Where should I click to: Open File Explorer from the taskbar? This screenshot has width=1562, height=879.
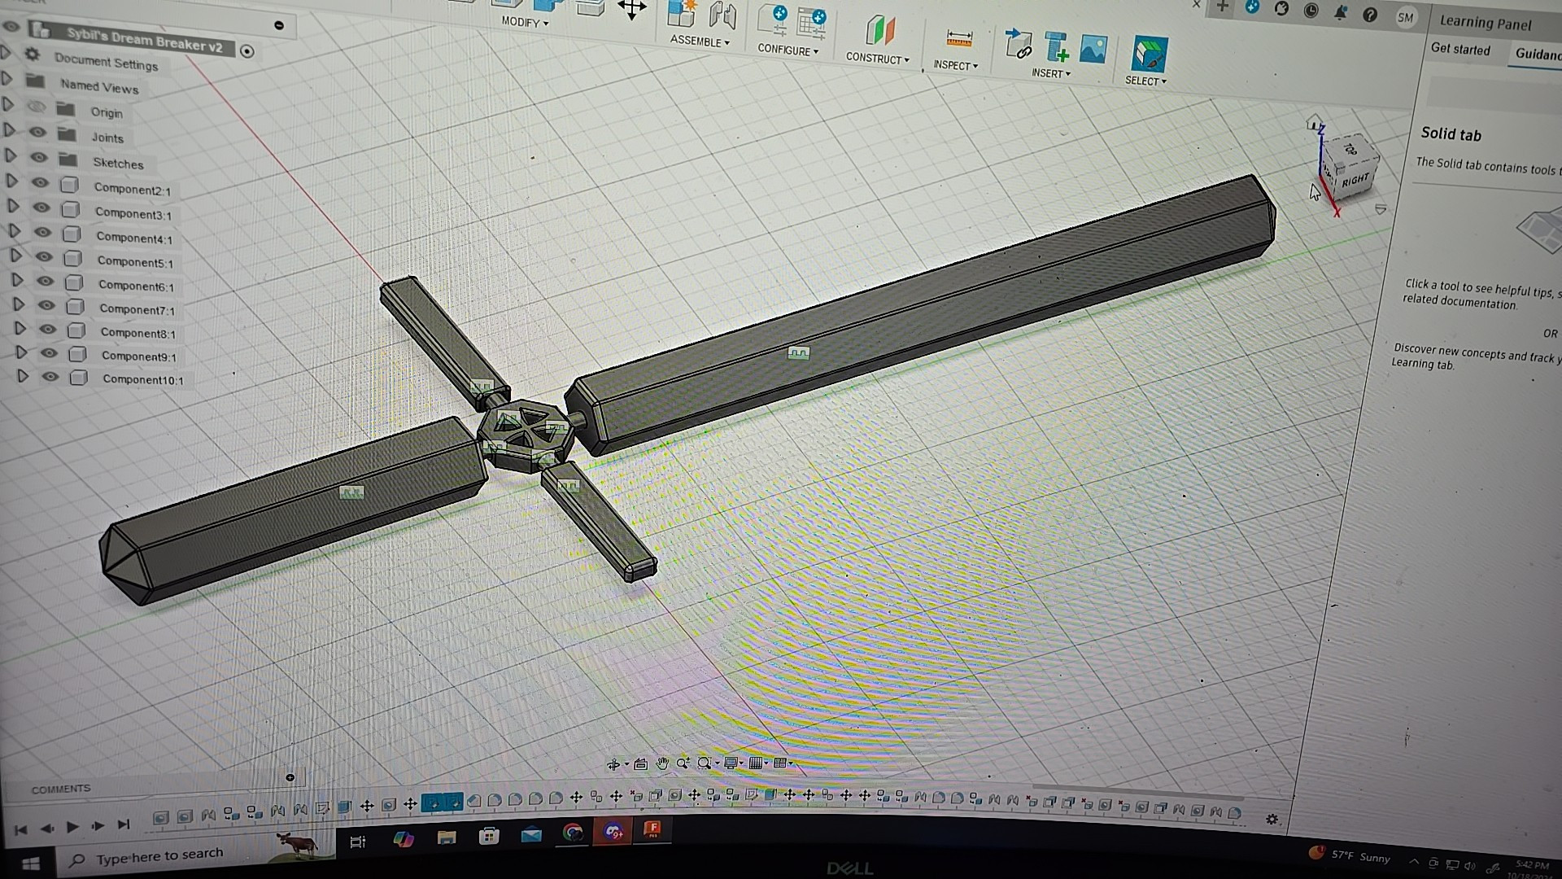447,837
